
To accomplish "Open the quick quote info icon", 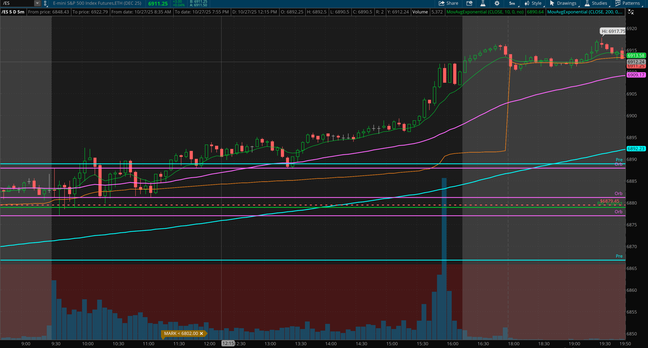I will point(469,3).
